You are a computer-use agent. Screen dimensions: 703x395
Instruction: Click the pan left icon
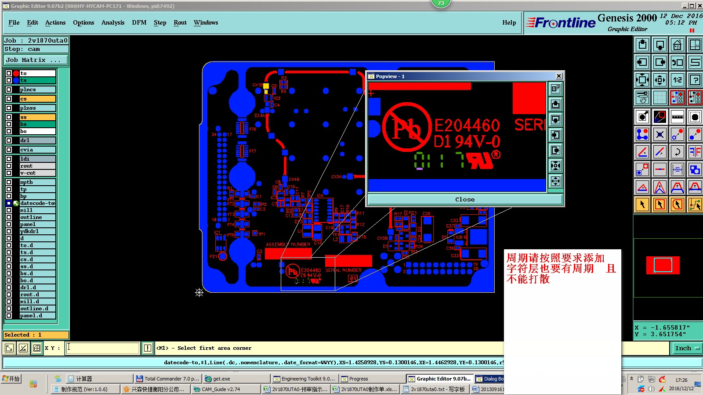(x=642, y=62)
